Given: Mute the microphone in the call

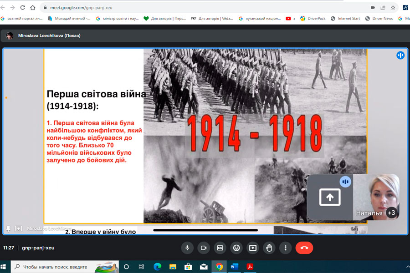Looking at the screenshot, I should [x=187, y=248].
